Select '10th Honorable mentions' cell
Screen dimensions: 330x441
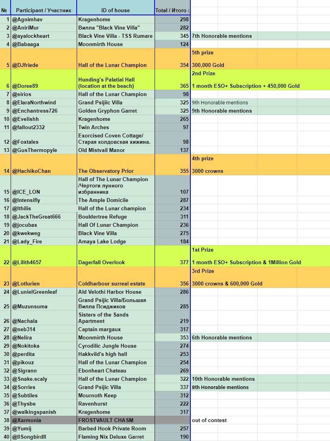coord(224,379)
